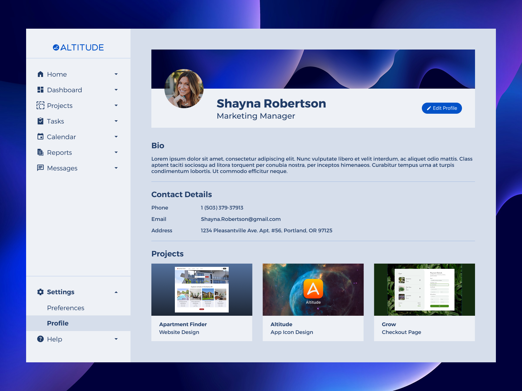Screen dimensions: 522x391
Task: Click the Settings gear icon
Action: click(x=40, y=292)
